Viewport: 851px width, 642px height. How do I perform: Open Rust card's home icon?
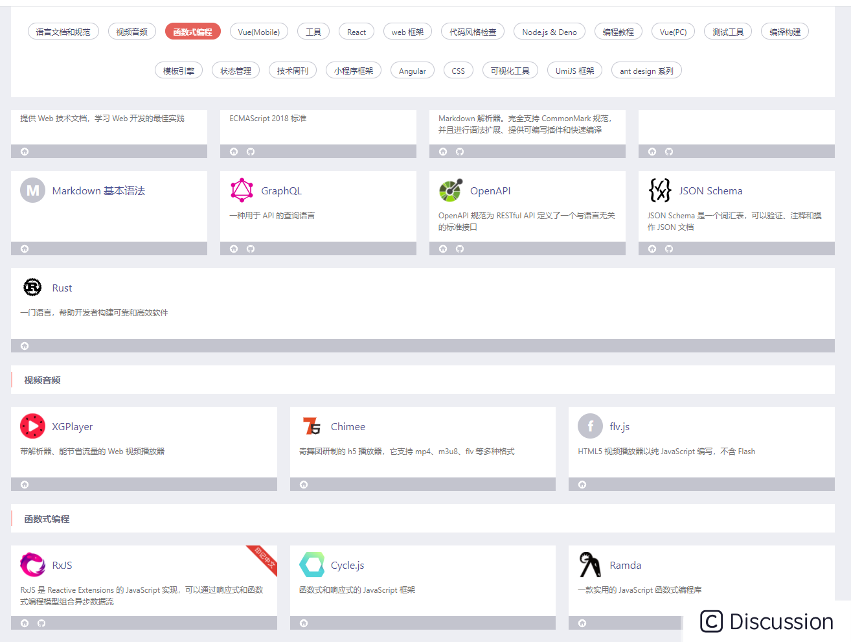tap(25, 346)
